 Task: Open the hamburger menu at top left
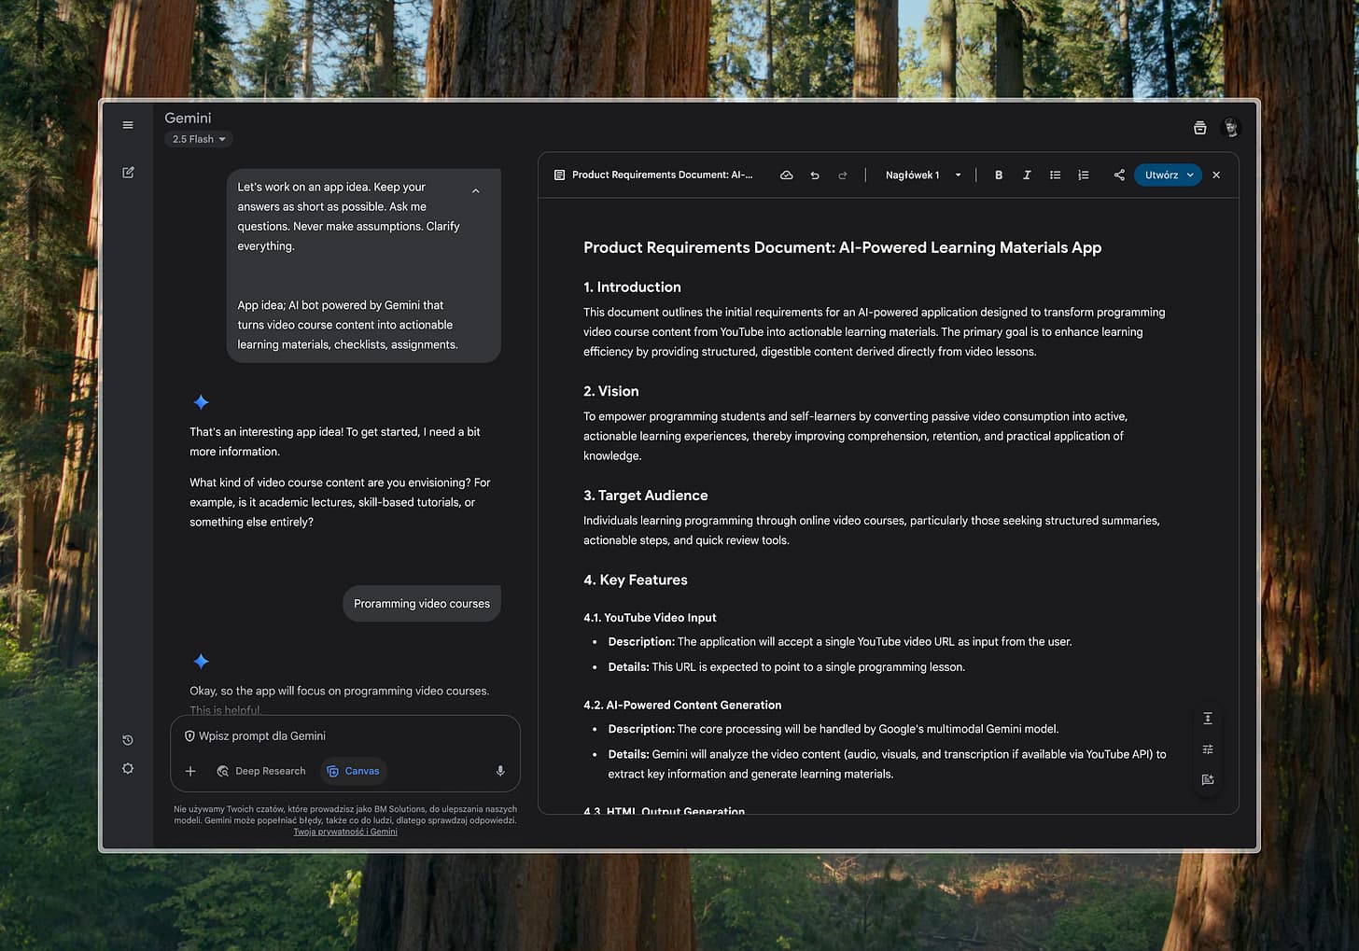click(x=128, y=124)
